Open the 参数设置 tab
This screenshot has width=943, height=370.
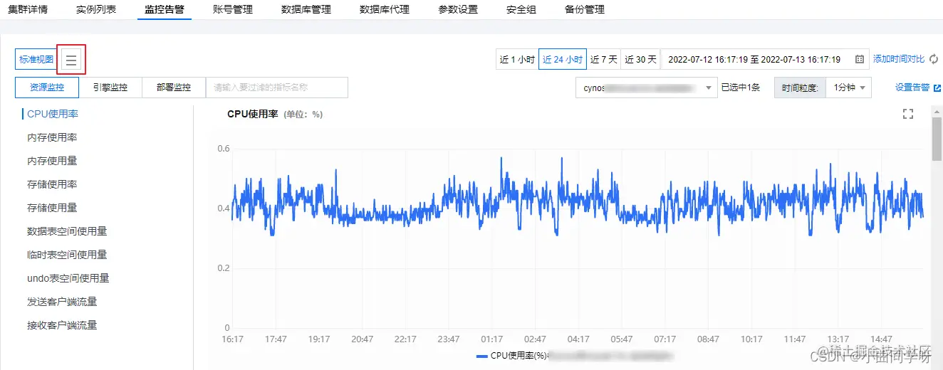[x=458, y=10]
